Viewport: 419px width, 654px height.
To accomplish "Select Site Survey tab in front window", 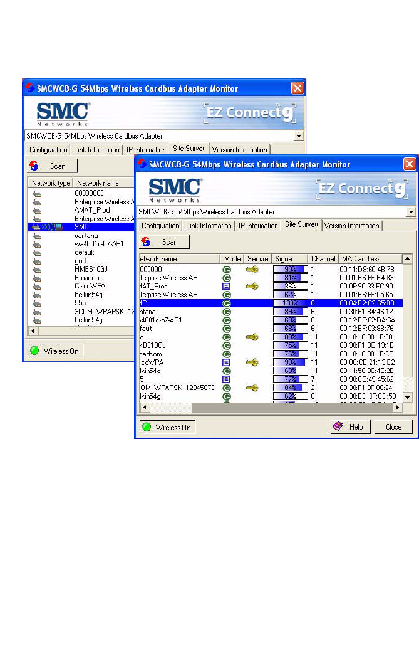I will pyautogui.click(x=301, y=224).
